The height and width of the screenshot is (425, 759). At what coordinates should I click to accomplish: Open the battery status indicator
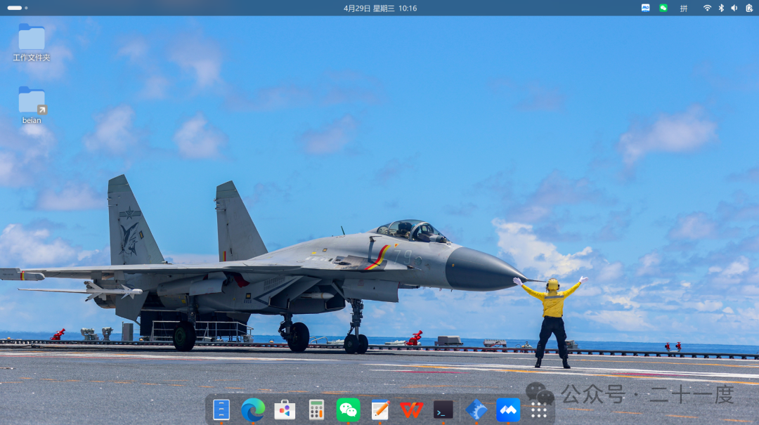pyautogui.click(x=749, y=8)
